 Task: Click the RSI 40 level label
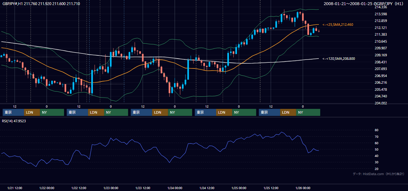point(376,156)
